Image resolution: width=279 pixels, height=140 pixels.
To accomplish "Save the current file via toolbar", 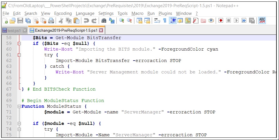I will (x=20, y=21).
